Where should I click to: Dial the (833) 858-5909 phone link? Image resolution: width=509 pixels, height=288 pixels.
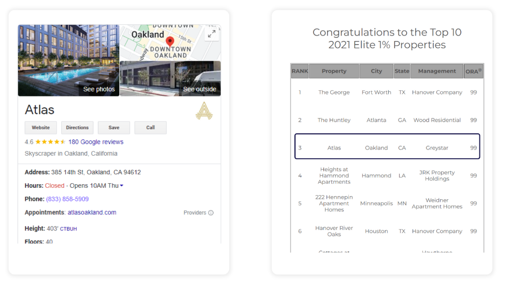point(67,199)
